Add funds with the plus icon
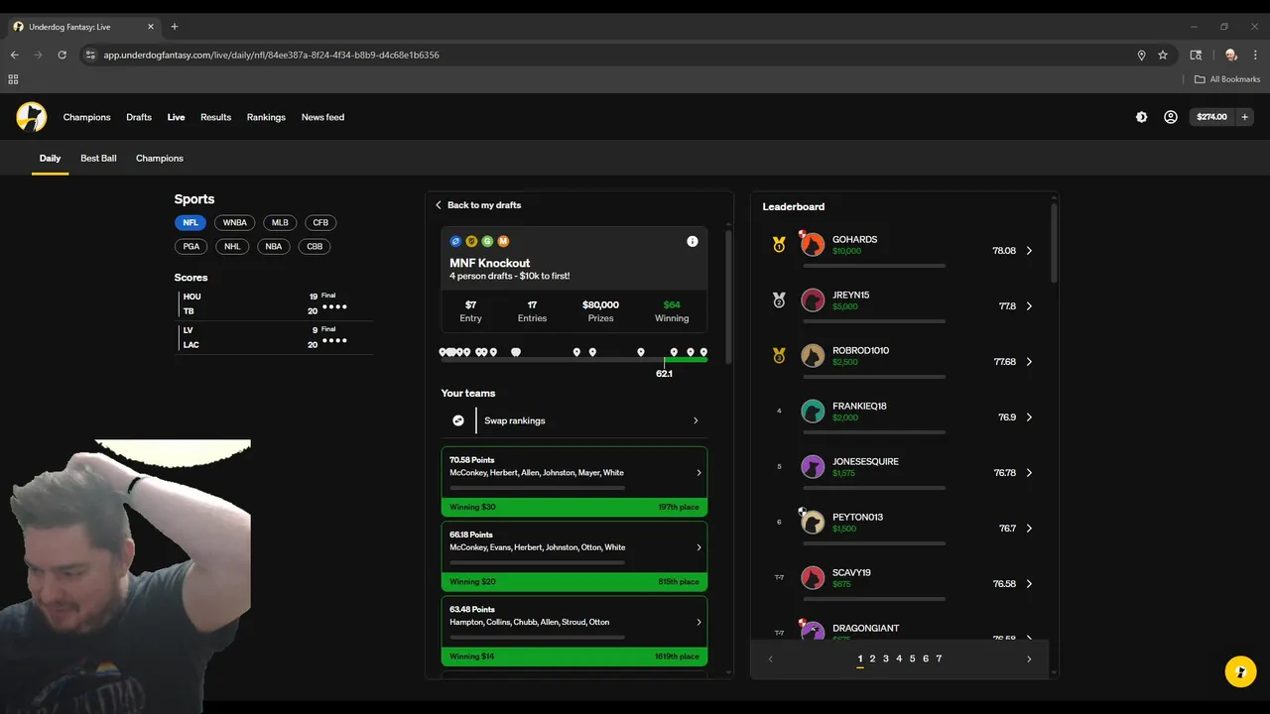The height and width of the screenshot is (714, 1270). tap(1244, 117)
